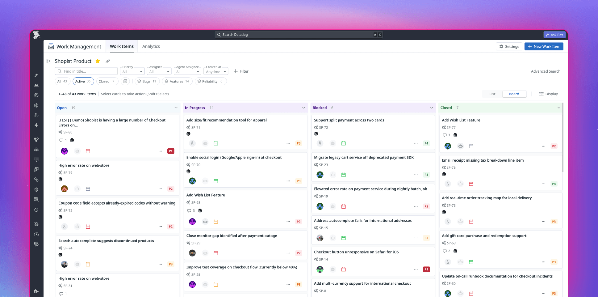This screenshot has width=598, height=297.
Task: Open the three-dot menu on SP-77 card
Action: point(544,146)
